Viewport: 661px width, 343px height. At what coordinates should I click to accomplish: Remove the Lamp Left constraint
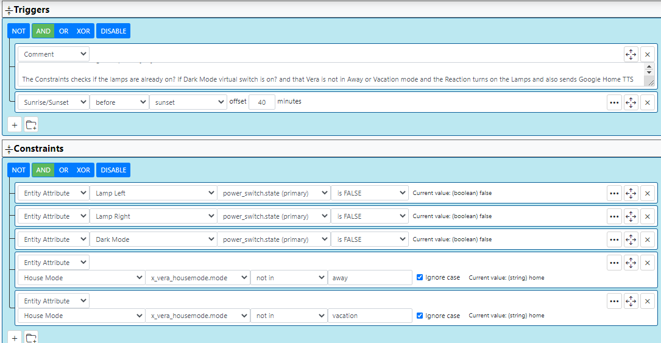[647, 193]
